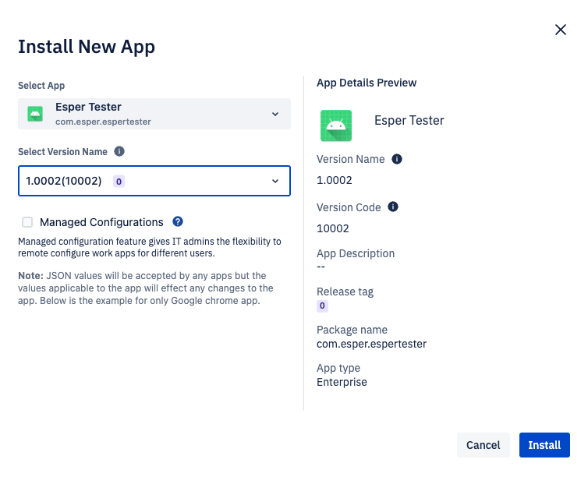The width and height of the screenshot is (588, 484).
Task: Click the Esper Tester title in preview
Action: coord(409,120)
